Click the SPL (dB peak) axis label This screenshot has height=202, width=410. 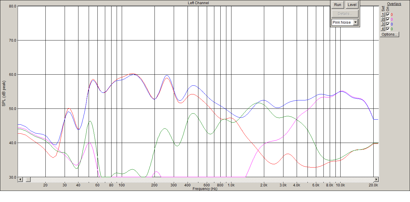(x=4, y=93)
